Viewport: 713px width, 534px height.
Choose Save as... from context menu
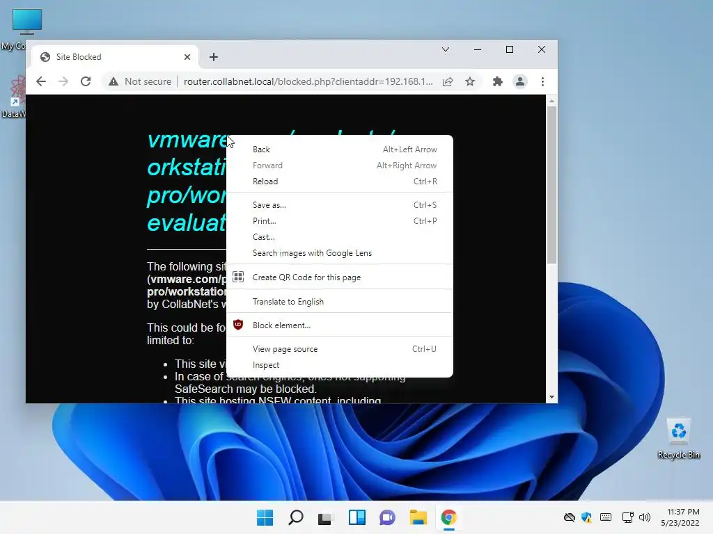click(x=340, y=205)
